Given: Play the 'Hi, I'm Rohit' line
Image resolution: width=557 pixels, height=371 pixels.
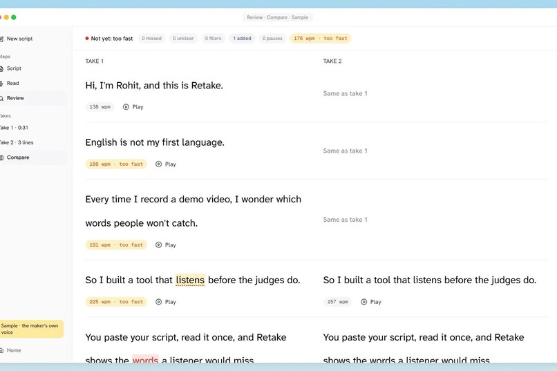Looking at the screenshot, I should (133, 107).
